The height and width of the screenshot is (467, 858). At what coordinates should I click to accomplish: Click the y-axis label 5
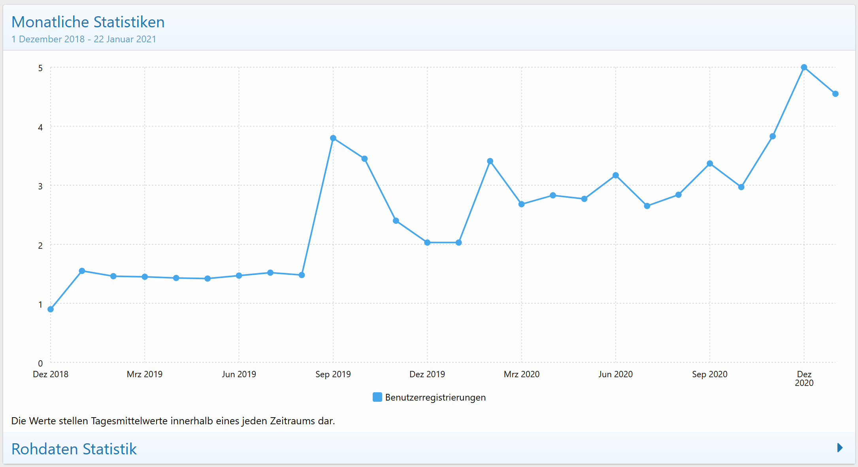pyautogui.click(x=40, y=68)
